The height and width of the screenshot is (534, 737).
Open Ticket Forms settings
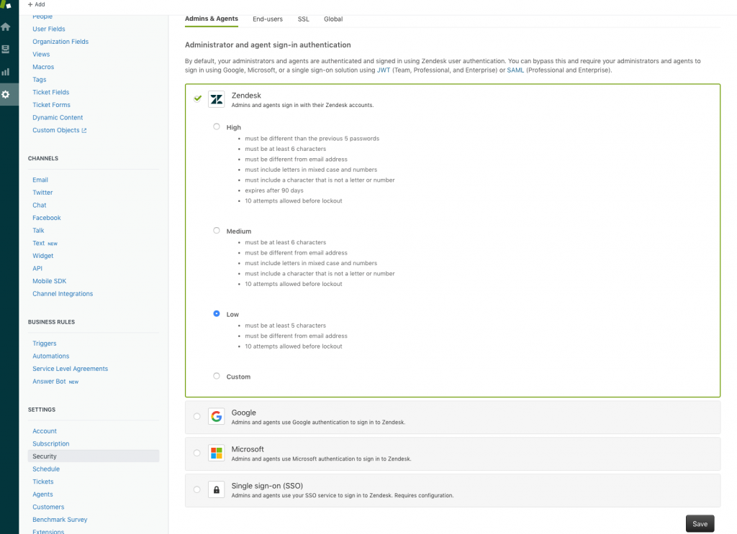pyautogui.click(x=51, y=105)
